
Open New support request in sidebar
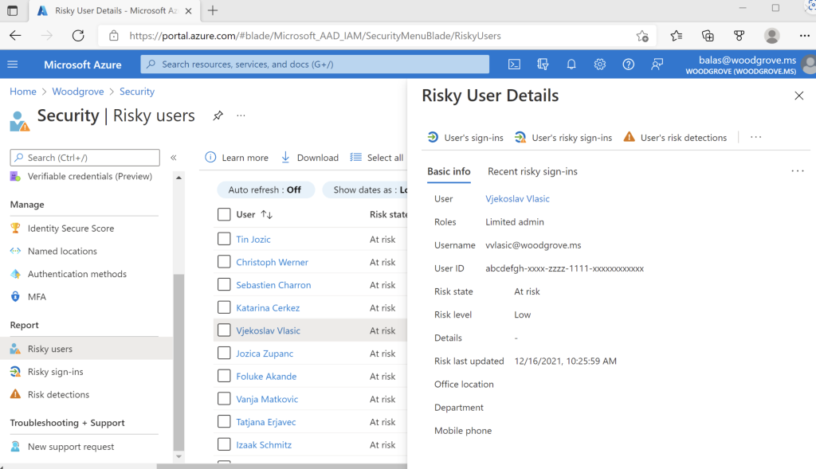(x=71, y=447)
